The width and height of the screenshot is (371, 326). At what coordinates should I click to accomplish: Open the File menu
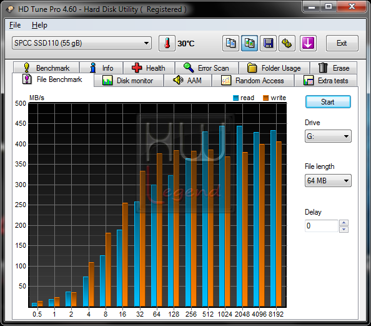pyautogui.click(x=15, y=25)
